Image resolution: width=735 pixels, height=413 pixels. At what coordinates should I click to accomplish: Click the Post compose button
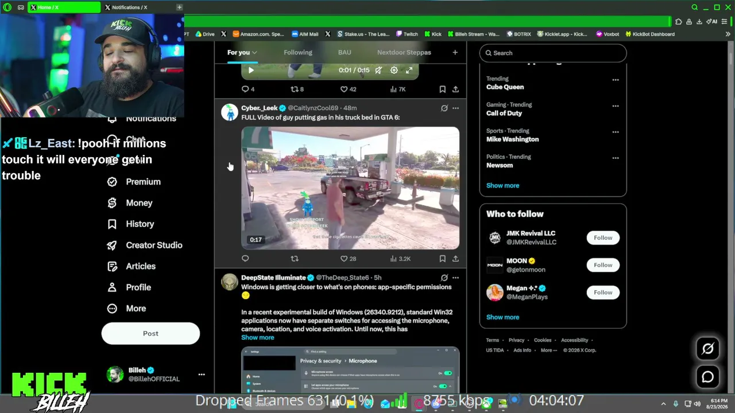pyautogui.click(x=150, y=333)
